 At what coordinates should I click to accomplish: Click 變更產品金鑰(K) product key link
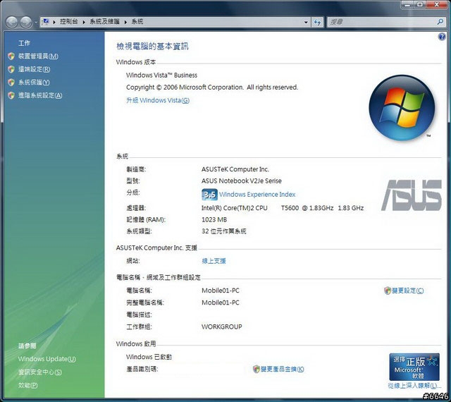[x=282, y=369]
